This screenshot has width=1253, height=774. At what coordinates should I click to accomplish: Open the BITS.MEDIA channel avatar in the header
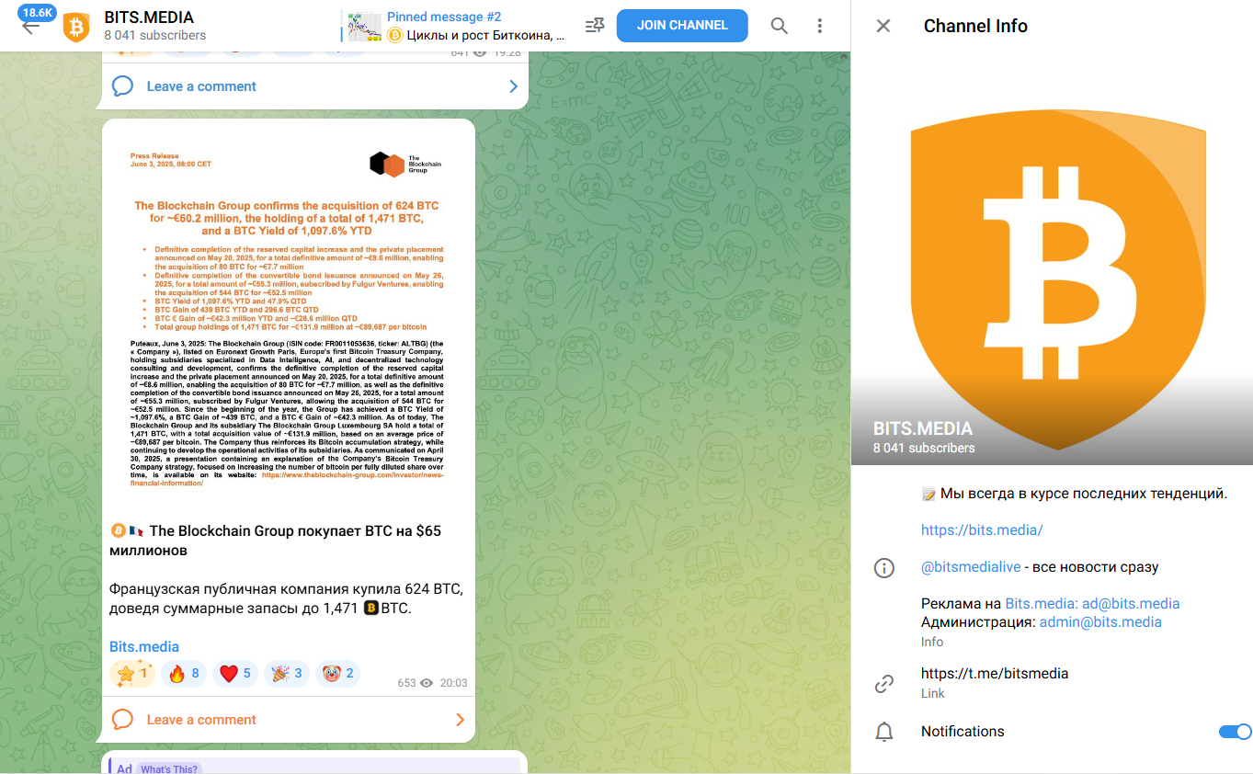tap(76, 27)
